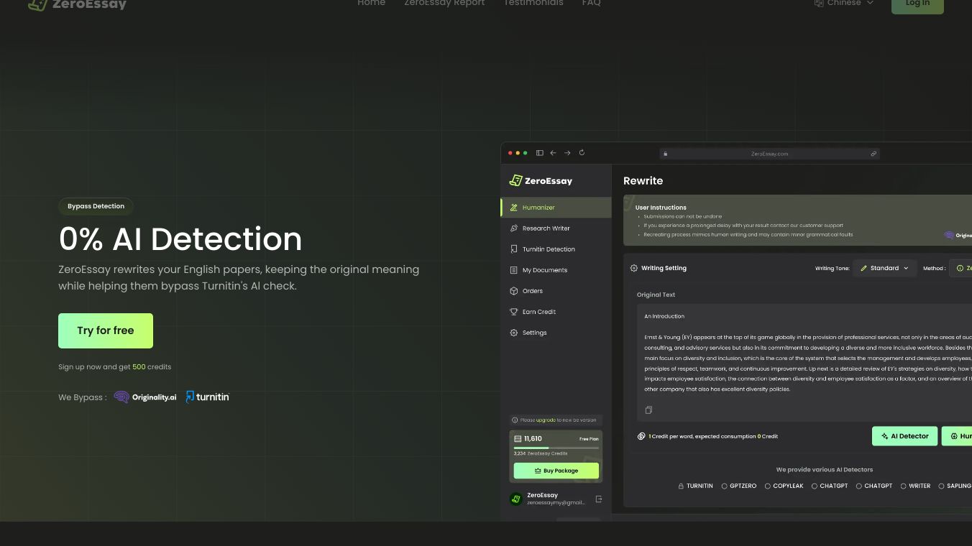Click the credits usage progress bar
The image size is (972, 546).
(556, 448)
